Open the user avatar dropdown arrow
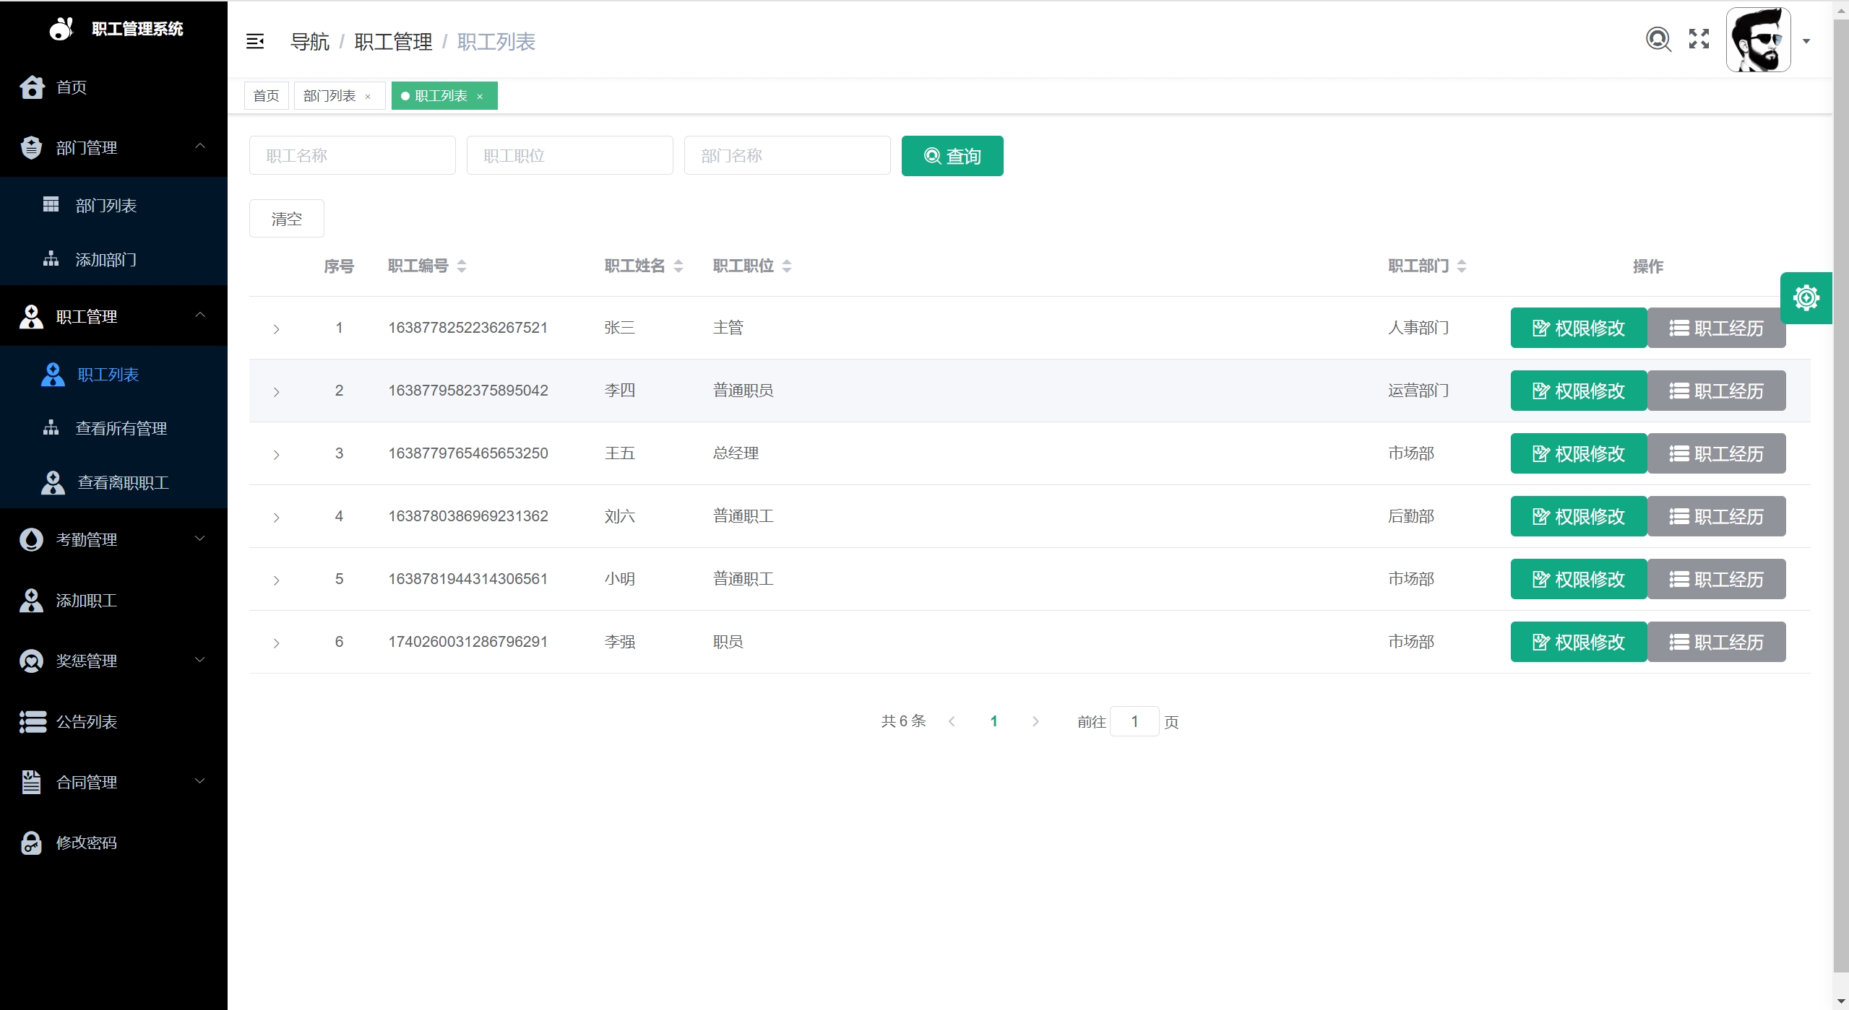The image size is (1849, 1010). pyautogui.click(x=1806, y=41)
